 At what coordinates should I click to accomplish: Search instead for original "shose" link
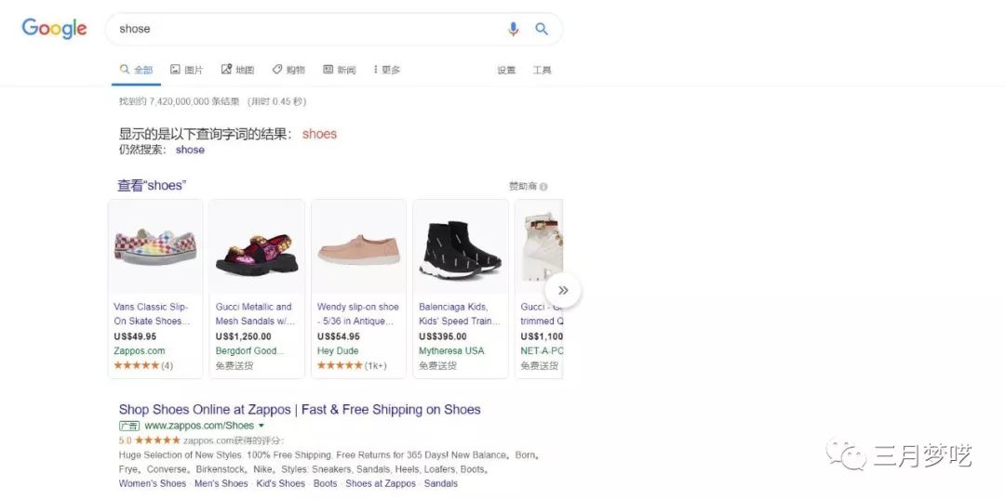click(190, 150)
